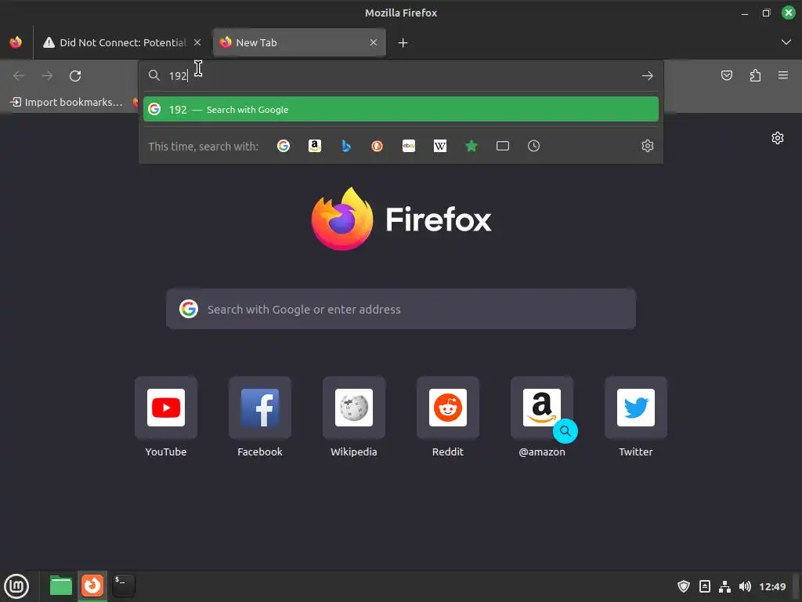
Task: Search this time with Wikipedia
Action: click(440, 146)
